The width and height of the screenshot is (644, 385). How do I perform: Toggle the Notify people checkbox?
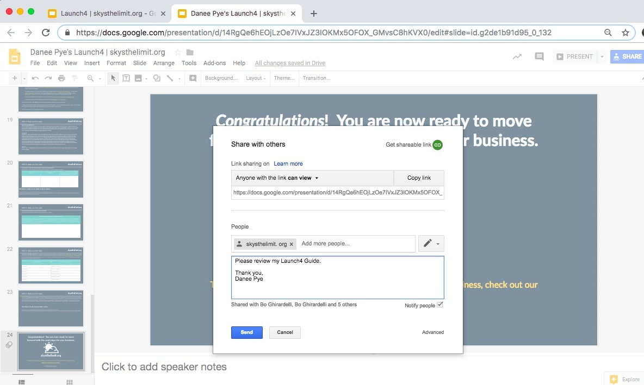point(440,305)
